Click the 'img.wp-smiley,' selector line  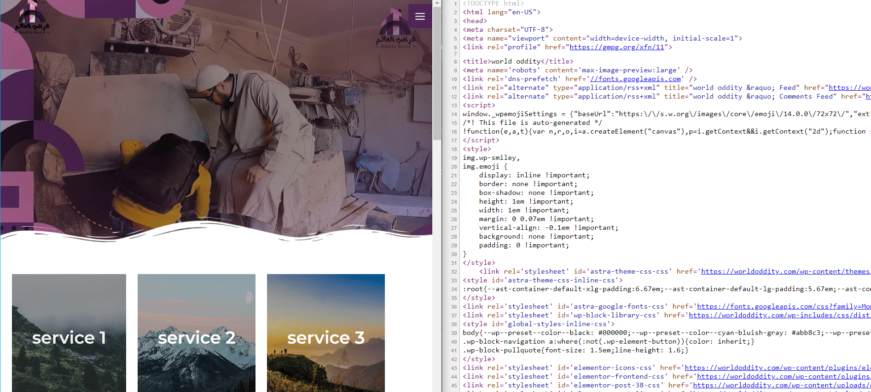click(x=491, y=158)
